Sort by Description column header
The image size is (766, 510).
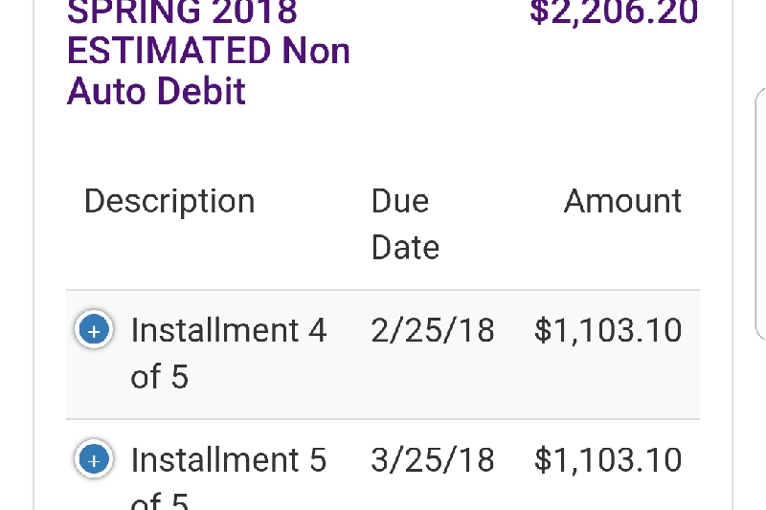[169, 201]
